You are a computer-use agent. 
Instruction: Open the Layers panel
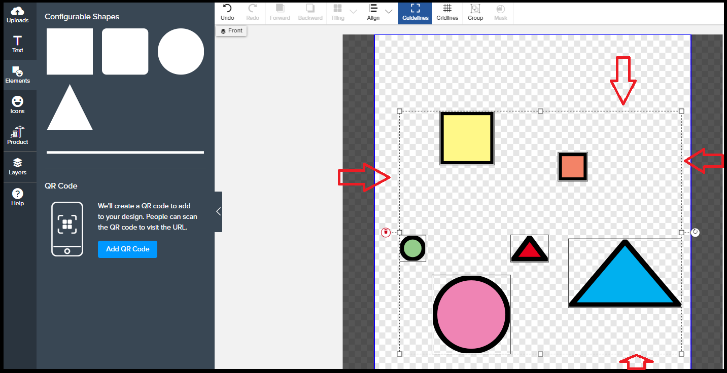point(18,166)
